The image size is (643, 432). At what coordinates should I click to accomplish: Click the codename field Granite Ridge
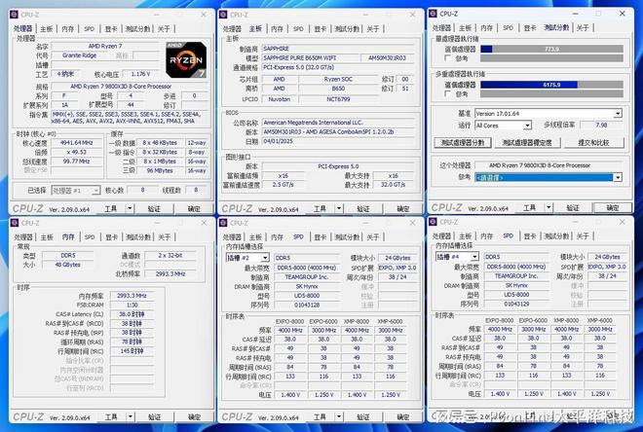pos(79,55)
